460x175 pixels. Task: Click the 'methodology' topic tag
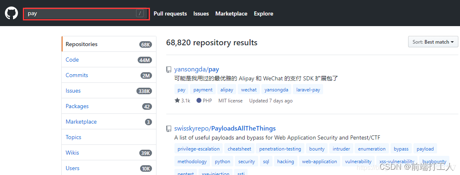click(192, 161)
